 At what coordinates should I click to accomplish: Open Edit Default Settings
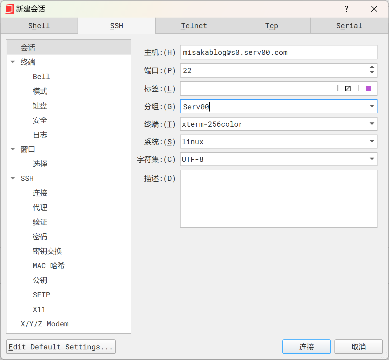(x=61, y=347)
